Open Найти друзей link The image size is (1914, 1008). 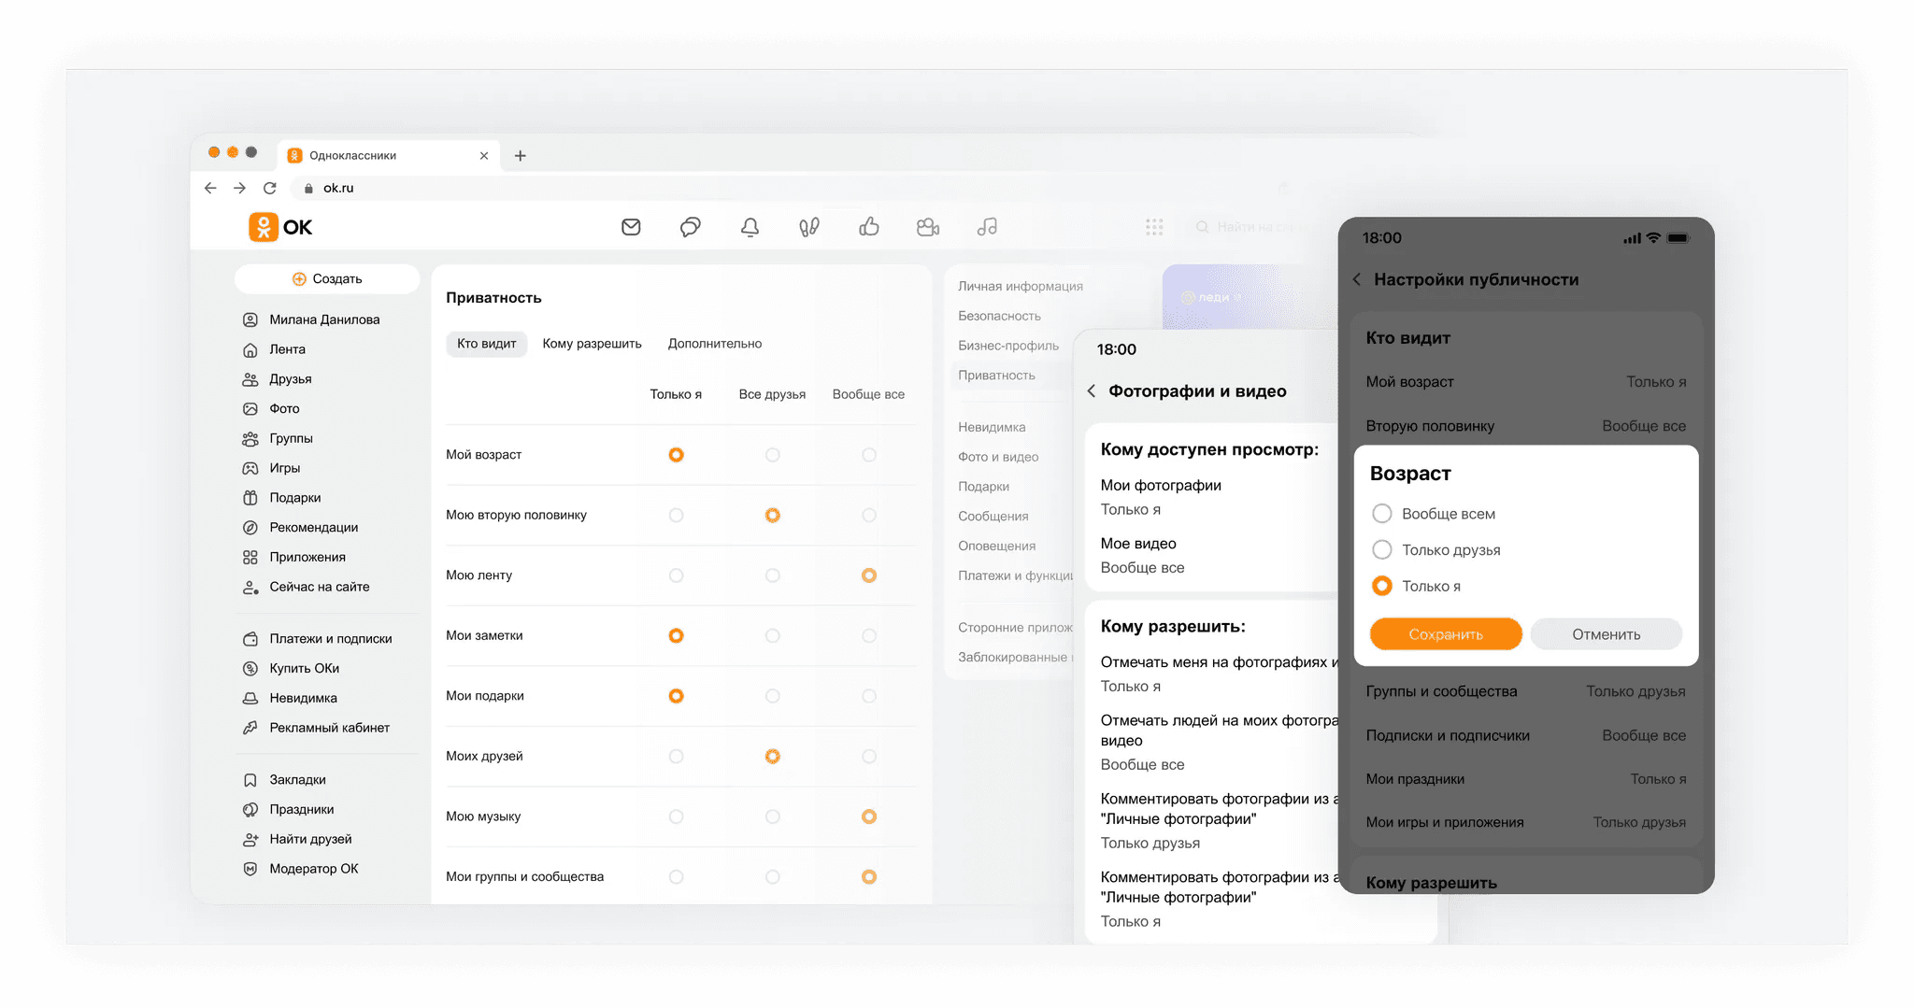(310, 839)
